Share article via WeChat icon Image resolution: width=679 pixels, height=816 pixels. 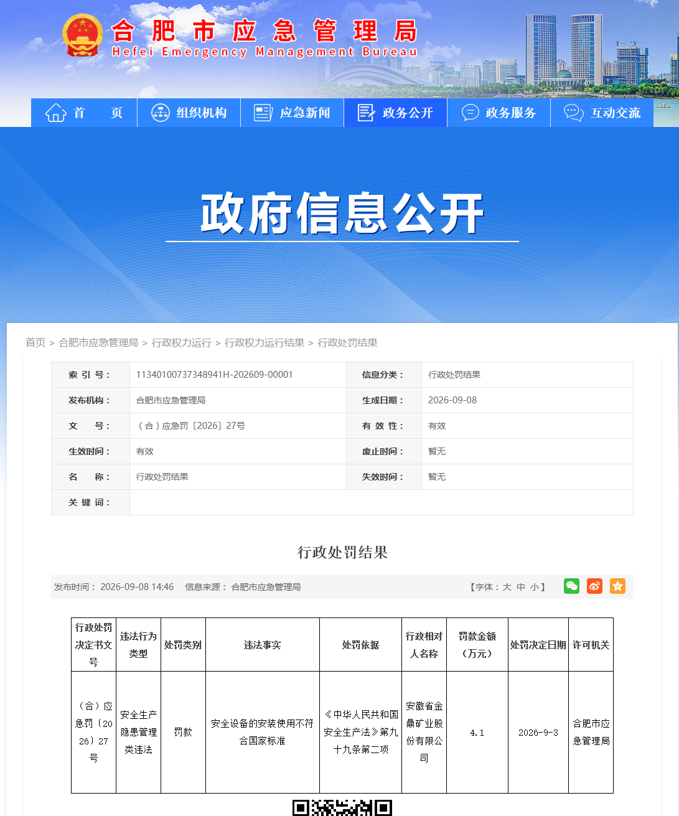coord(571,586)
